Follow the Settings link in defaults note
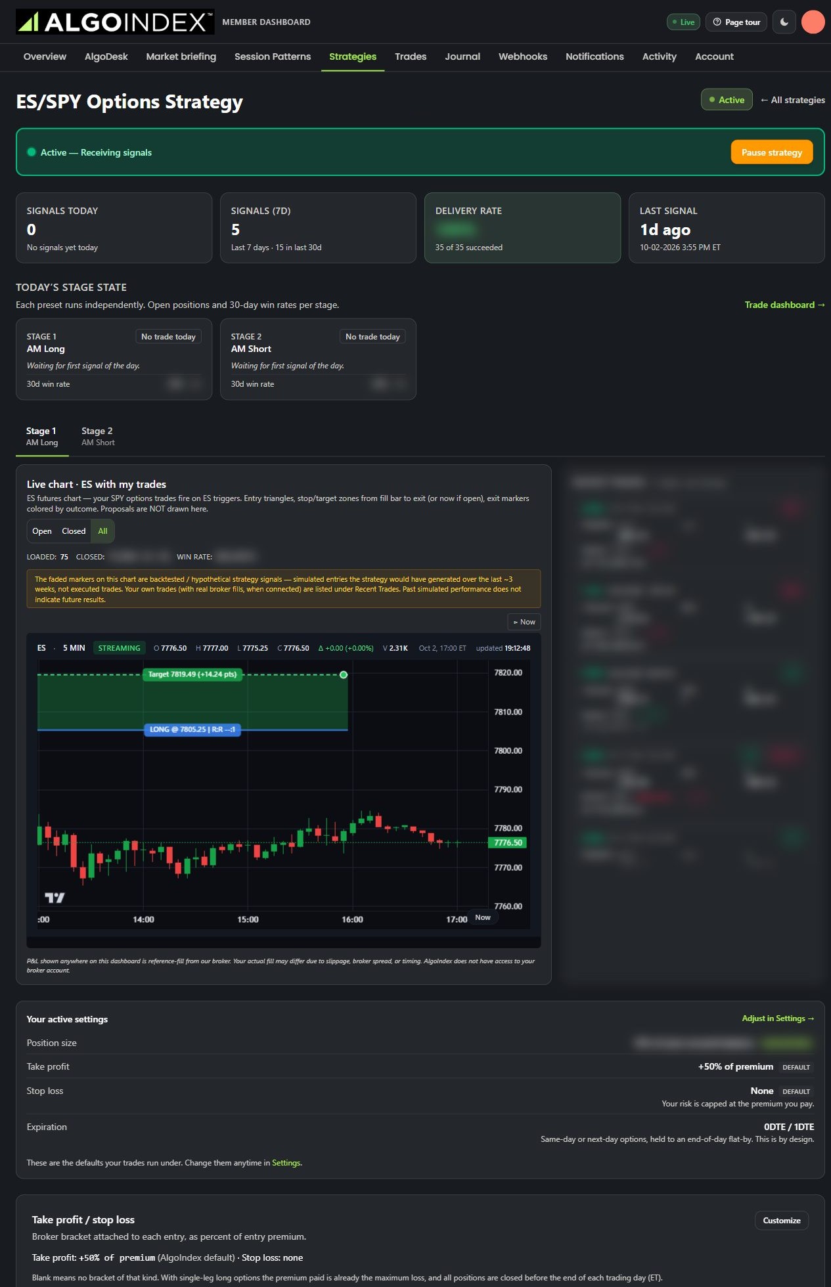Screen dimensions: 831x1287 [286, 1162]
